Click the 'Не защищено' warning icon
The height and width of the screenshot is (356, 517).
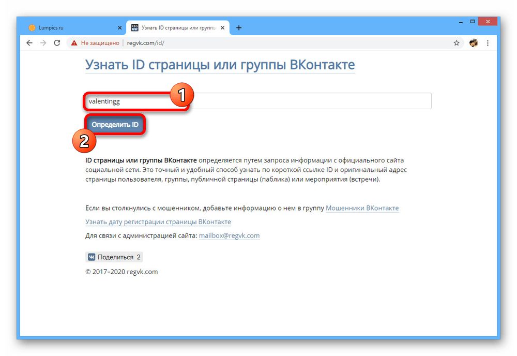[x=74, y=43]
